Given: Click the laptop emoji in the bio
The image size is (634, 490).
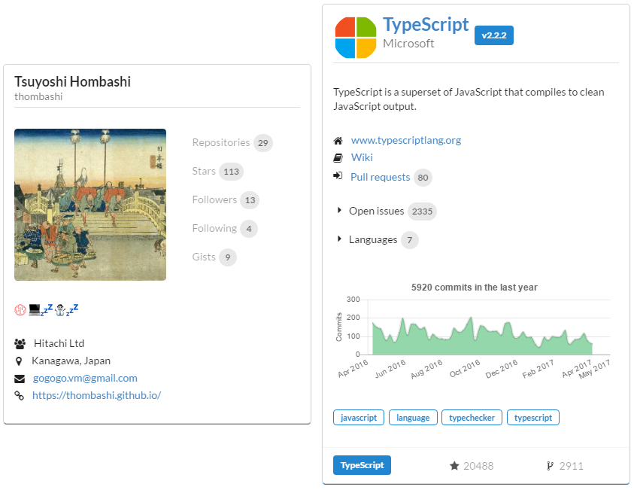Looking at the screenshot, I should 35,310.
